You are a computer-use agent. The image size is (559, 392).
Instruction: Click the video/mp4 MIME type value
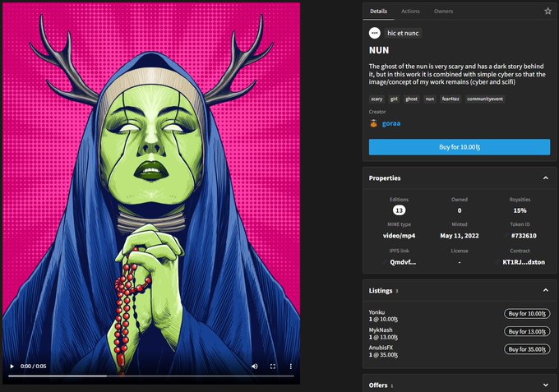pyautogui.click(x=399, y=236)
